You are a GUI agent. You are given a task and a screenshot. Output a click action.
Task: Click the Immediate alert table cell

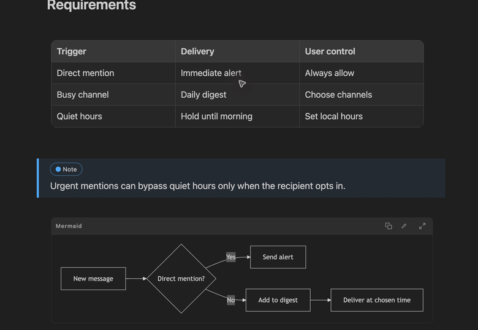coord(238,73)
